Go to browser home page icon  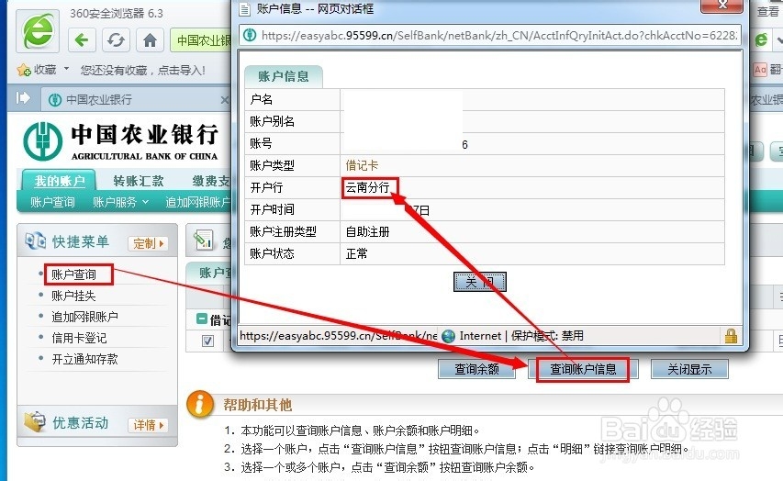(150, 40)
